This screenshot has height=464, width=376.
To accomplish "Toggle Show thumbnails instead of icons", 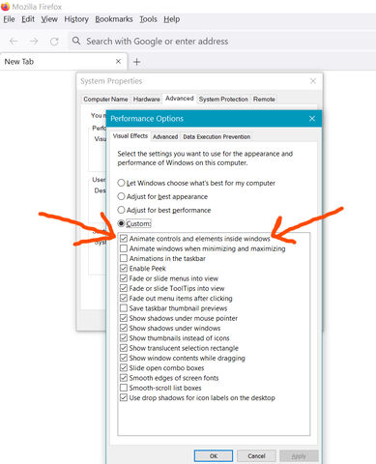I will (124, 338).
